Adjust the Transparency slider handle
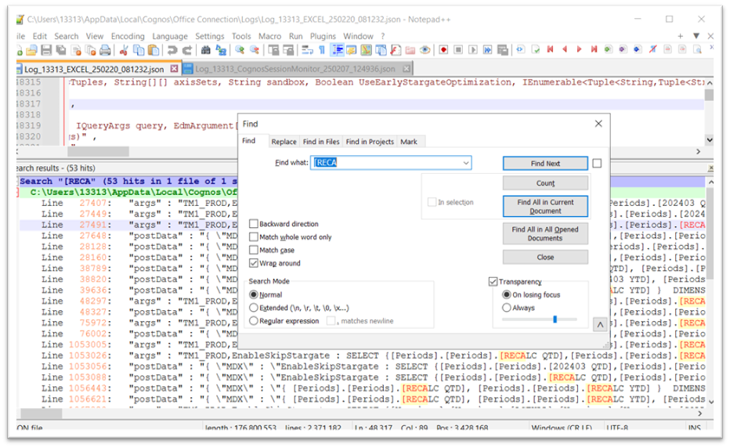 pyautogui.click(x=555, y=320)
